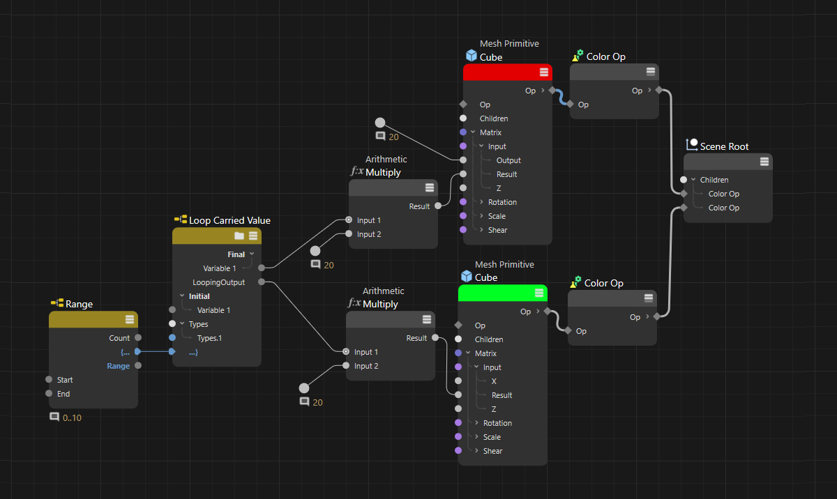The width and height of the screenshot is (837, 499).
Task: Open the green Cube node menu icon
Action: (x=539, y=293)
